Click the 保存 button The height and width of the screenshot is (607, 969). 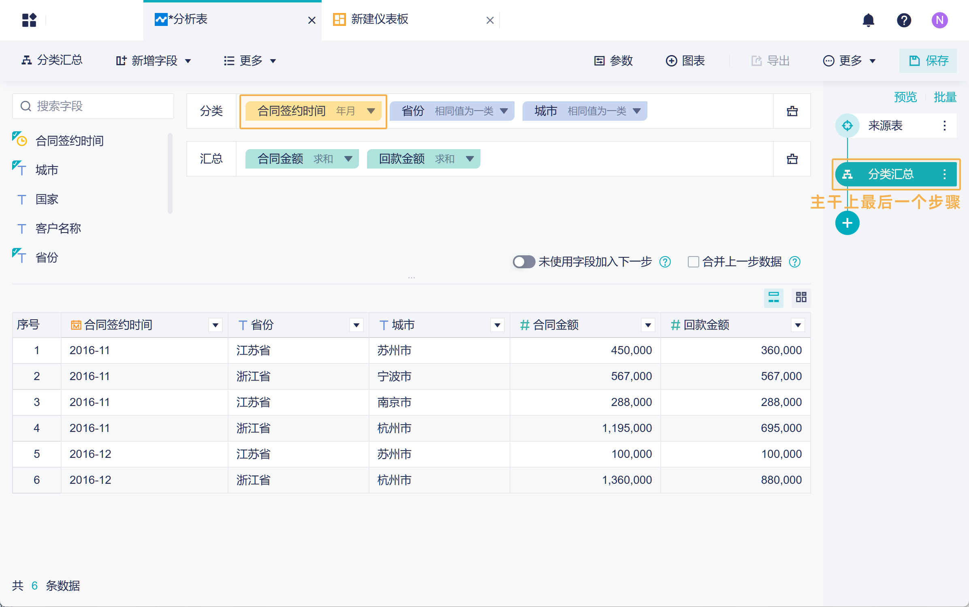(x=928, y=61)
